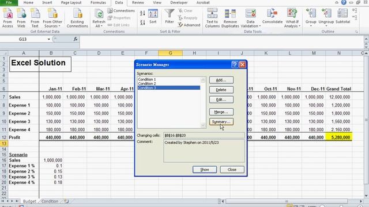This screenshot has width=369, height=207.
Task: Launch Text to Columns
Action: (x=212, y=18)
